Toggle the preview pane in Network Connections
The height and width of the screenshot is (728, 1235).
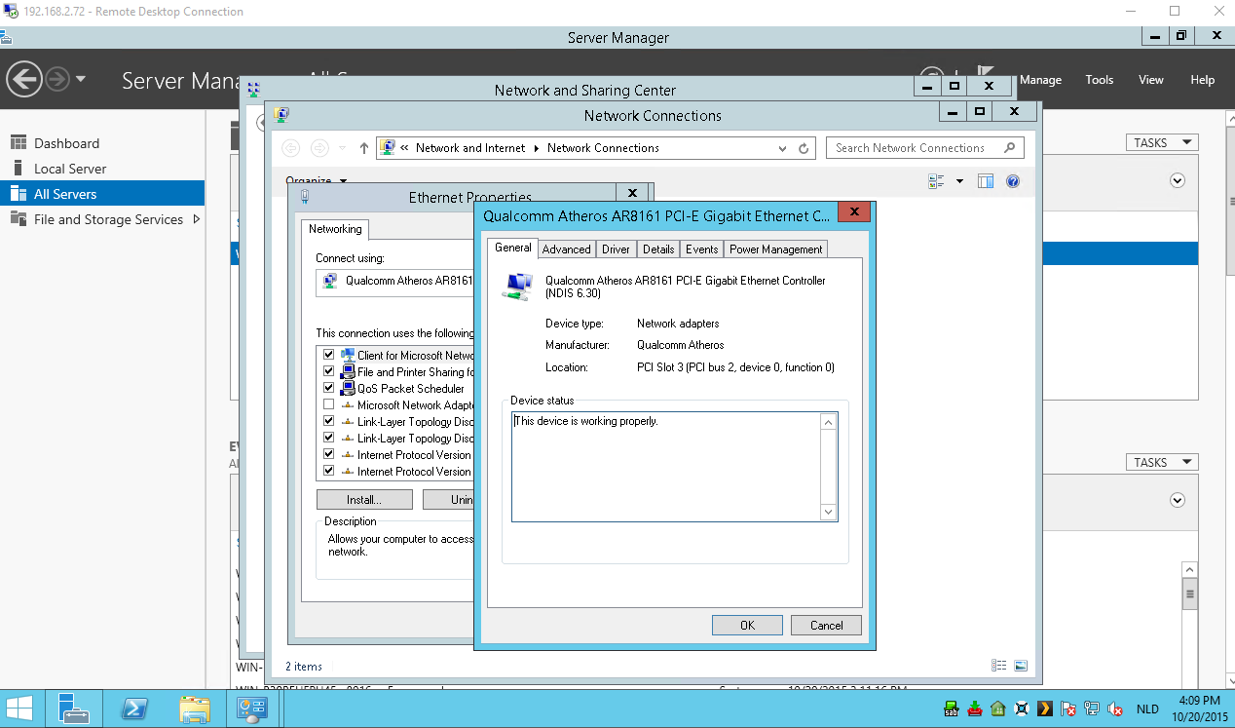coord(986,181)
